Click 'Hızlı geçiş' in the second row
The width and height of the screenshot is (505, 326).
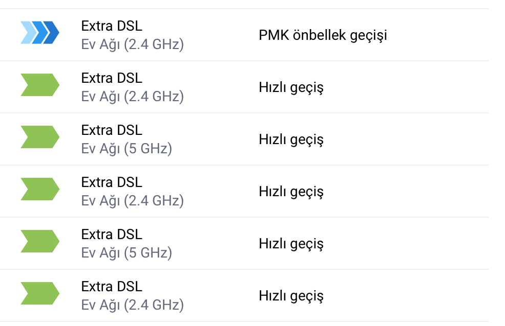291,88
